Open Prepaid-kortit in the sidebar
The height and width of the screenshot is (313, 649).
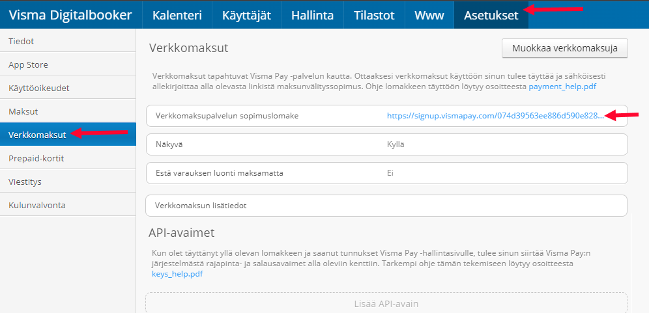[x=68, y=158]
